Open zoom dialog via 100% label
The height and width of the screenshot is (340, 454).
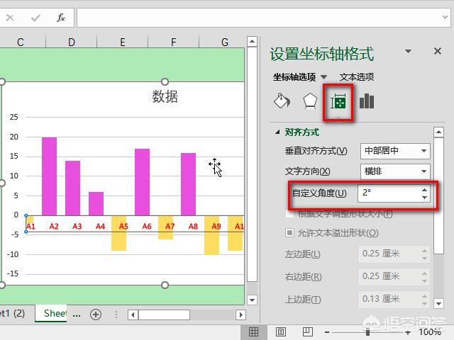point(430,332)
